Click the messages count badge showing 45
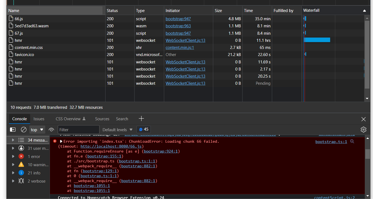Image resolution: width=373 pixels, height=199 pixels. point(144,129)
